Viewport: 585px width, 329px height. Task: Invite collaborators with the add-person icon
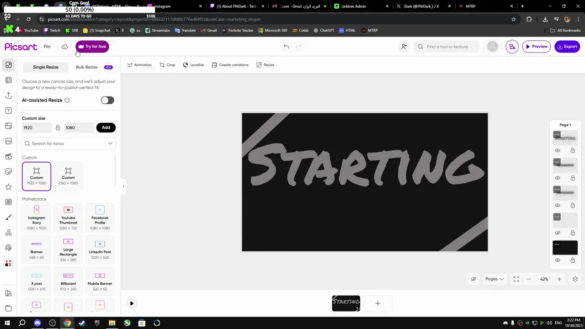tap(404, 47)
